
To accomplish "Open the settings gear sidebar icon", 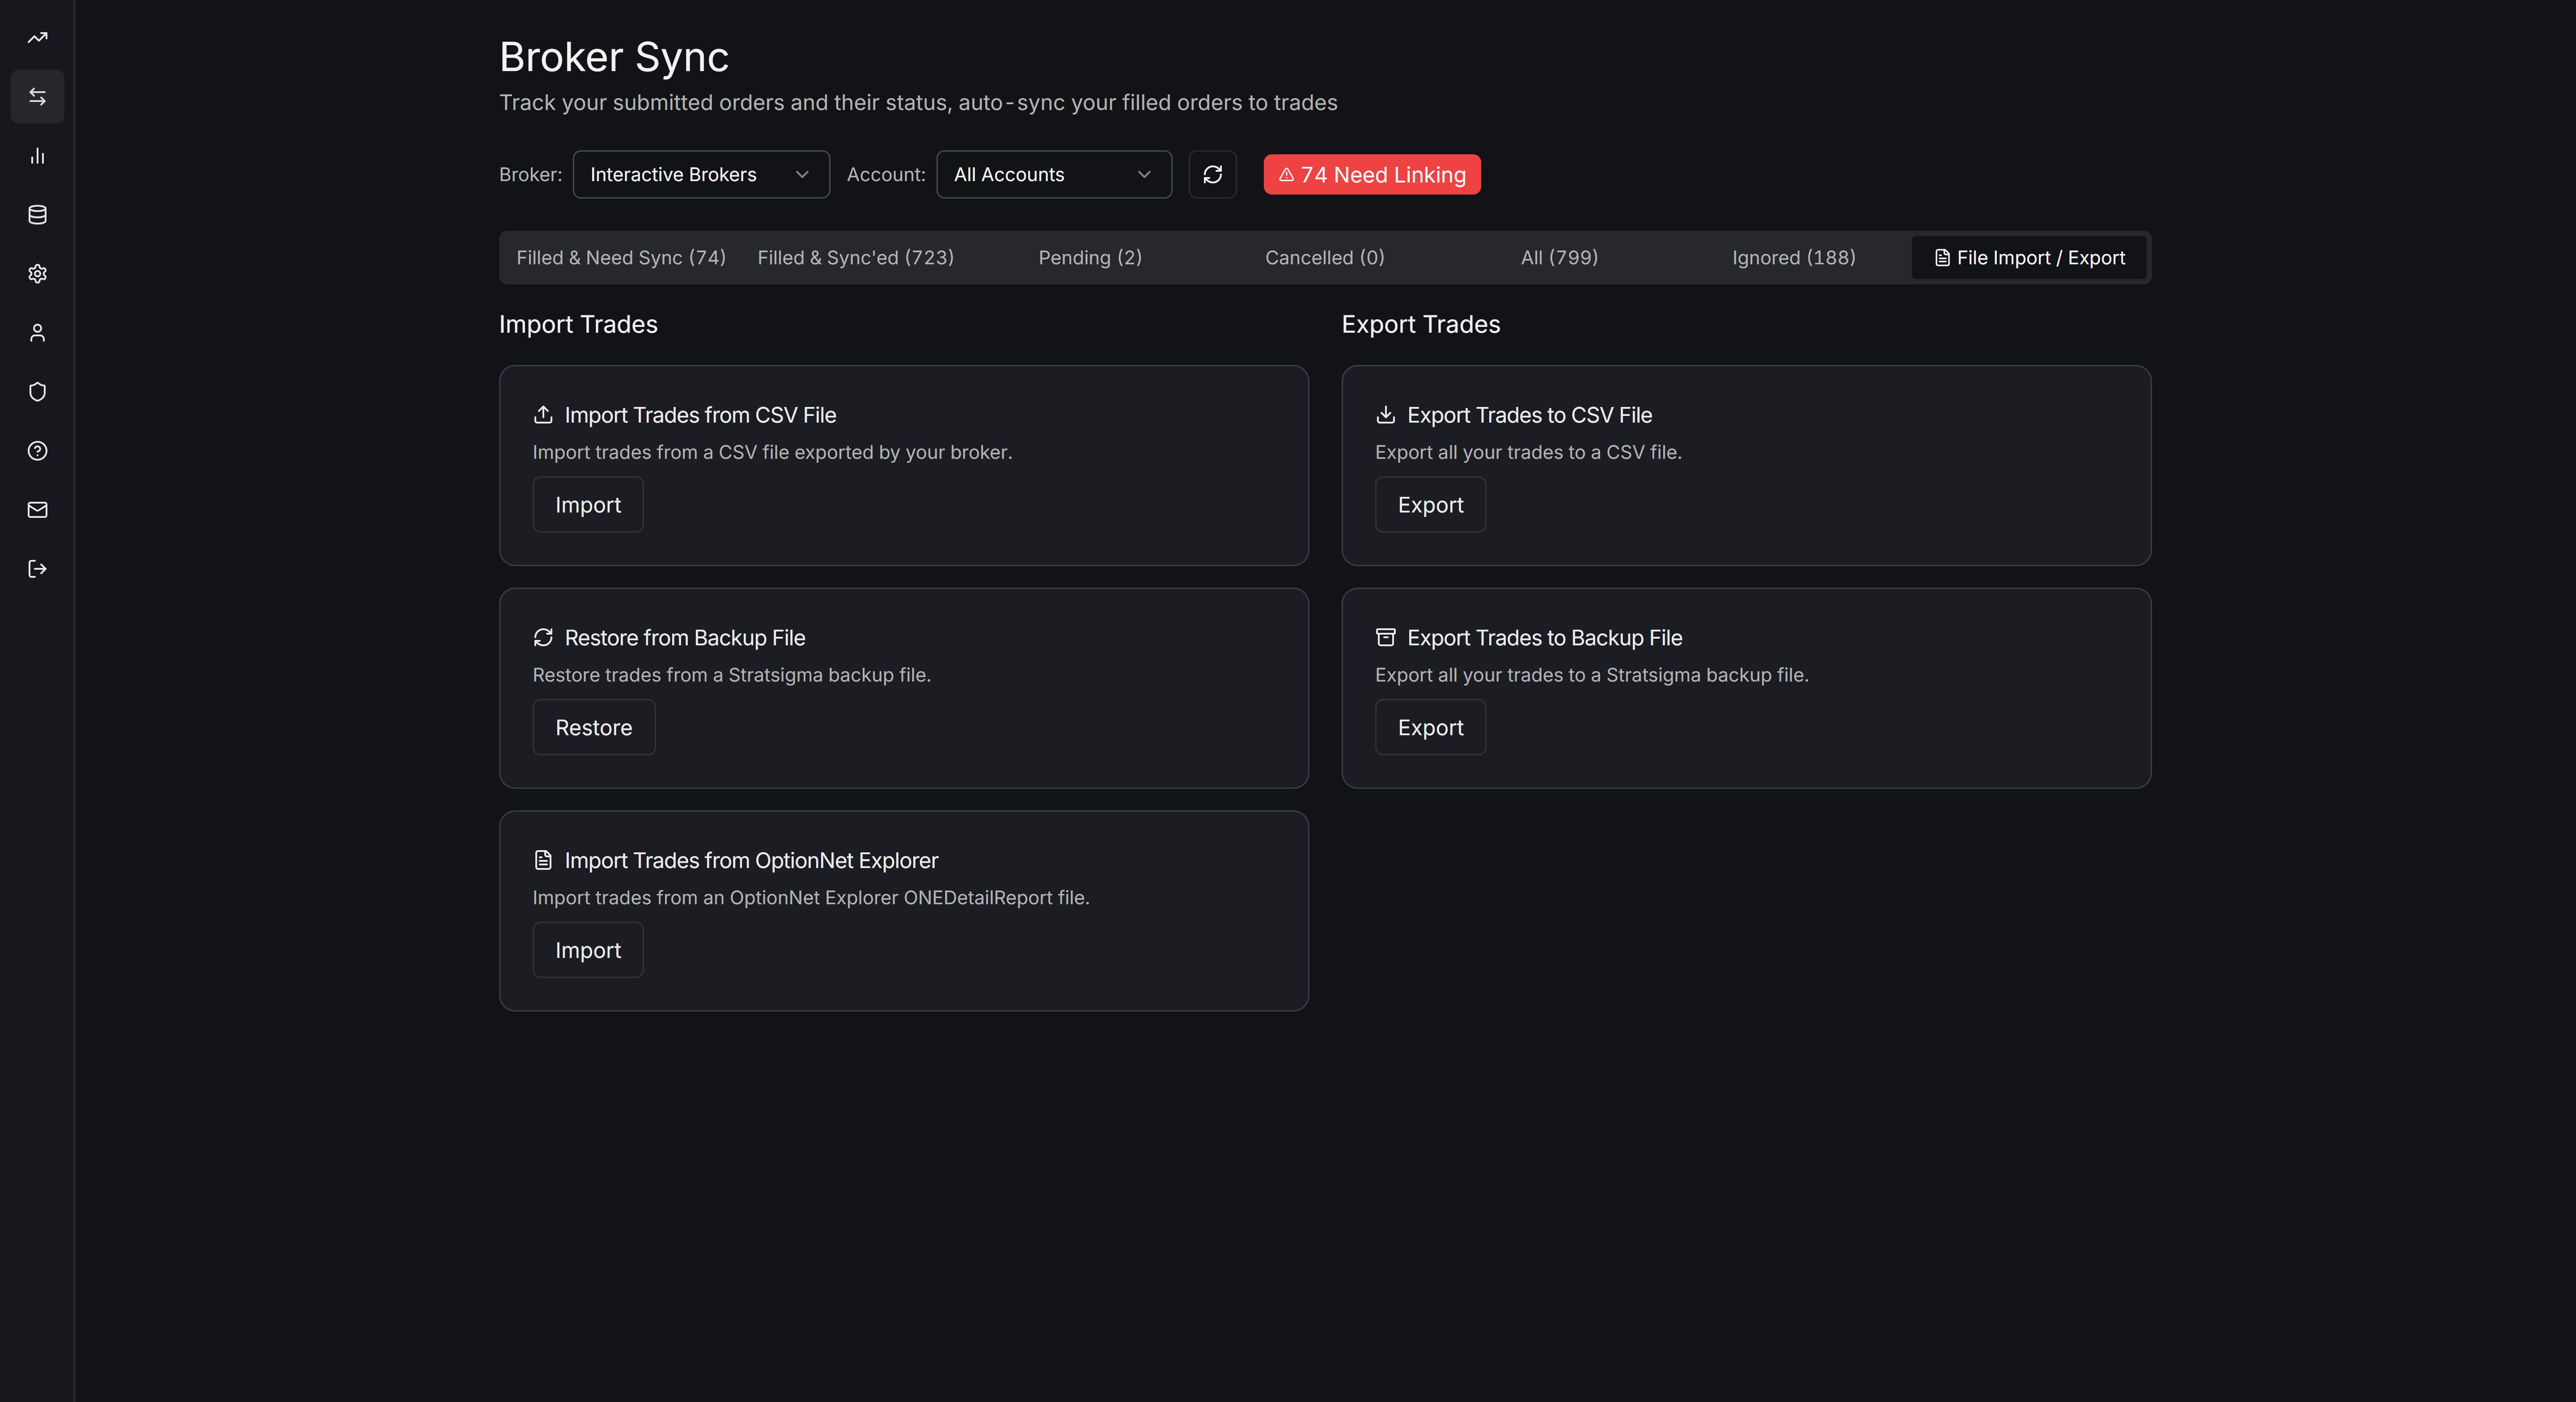I will (x=37, y=274).
